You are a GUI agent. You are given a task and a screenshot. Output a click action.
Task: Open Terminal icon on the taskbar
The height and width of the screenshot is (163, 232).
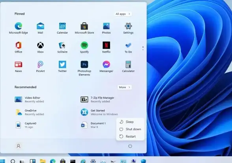point(73,161)
